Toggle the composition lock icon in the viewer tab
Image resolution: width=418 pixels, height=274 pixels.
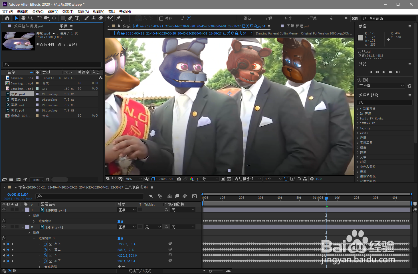[x=119, y=26]
